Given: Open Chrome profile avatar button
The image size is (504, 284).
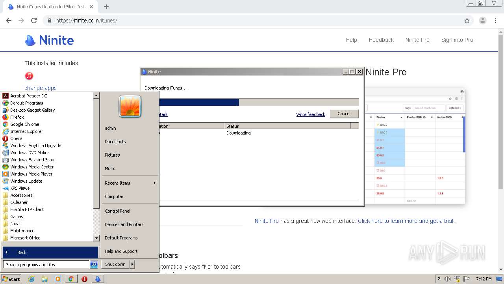Looking at the screenshot, I should (x=482, y=21).
